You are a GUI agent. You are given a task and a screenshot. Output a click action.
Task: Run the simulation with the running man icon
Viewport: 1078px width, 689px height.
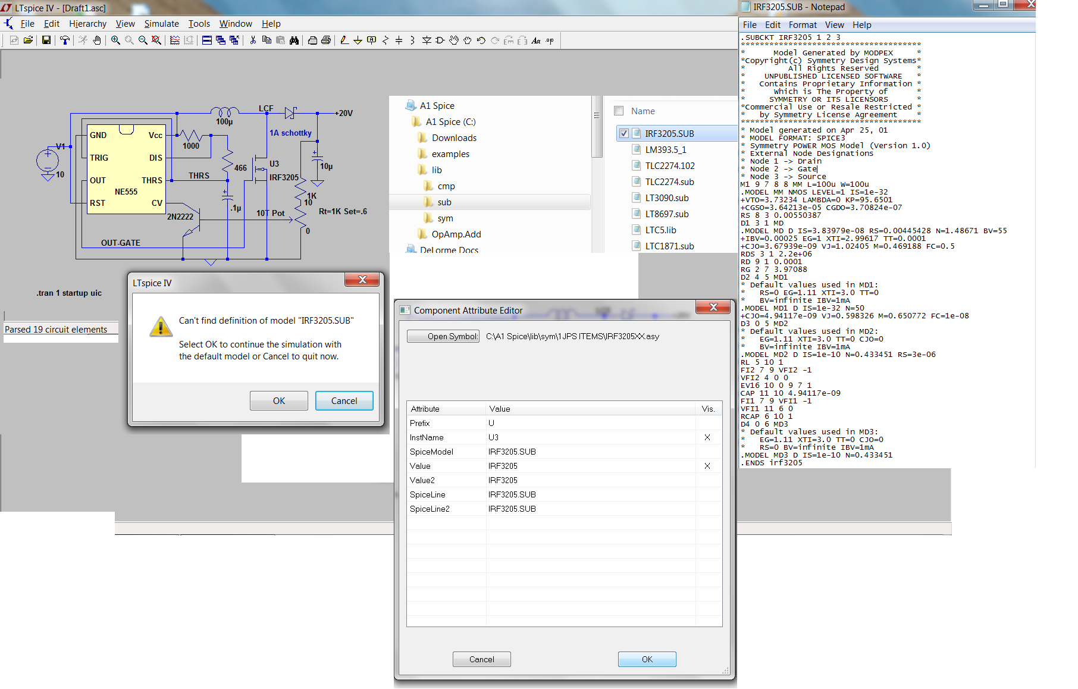coord(83,40)
